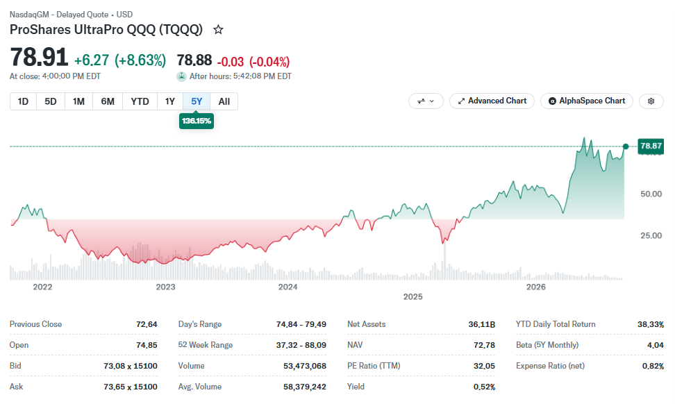Click 52 Week Range value 37.32 - 88.09

(x=301, y=345)
